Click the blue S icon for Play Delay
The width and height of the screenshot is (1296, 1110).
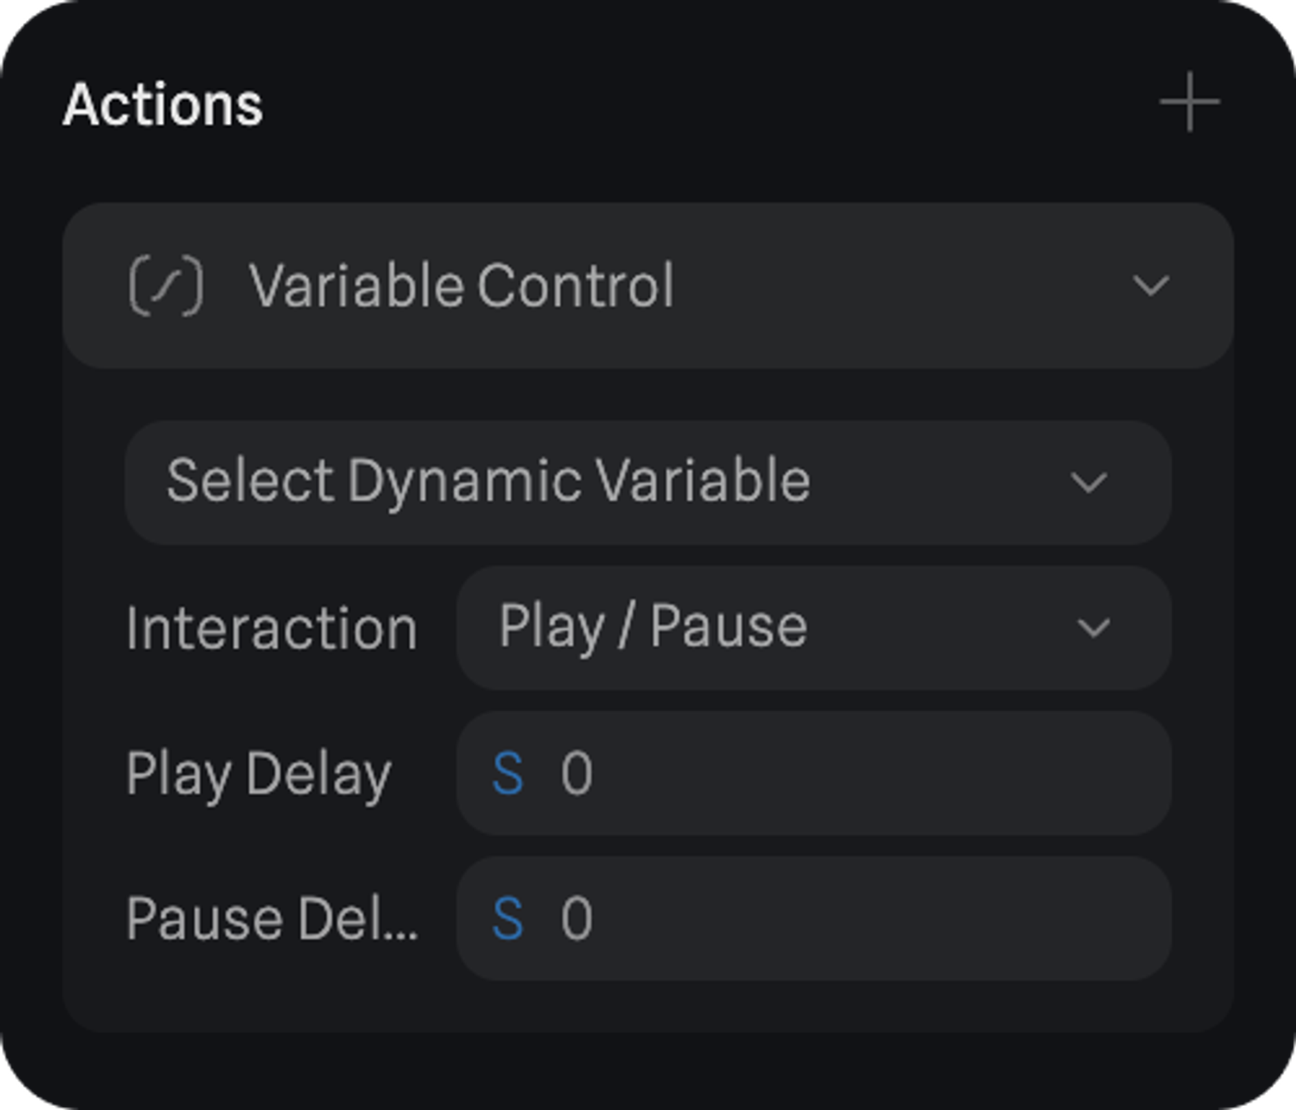(x=508, y=773)
